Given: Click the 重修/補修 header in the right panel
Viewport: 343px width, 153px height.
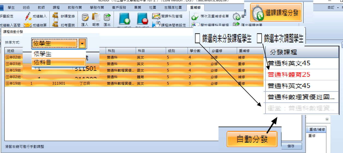Looking at the screenshot, I should [317, 130].
